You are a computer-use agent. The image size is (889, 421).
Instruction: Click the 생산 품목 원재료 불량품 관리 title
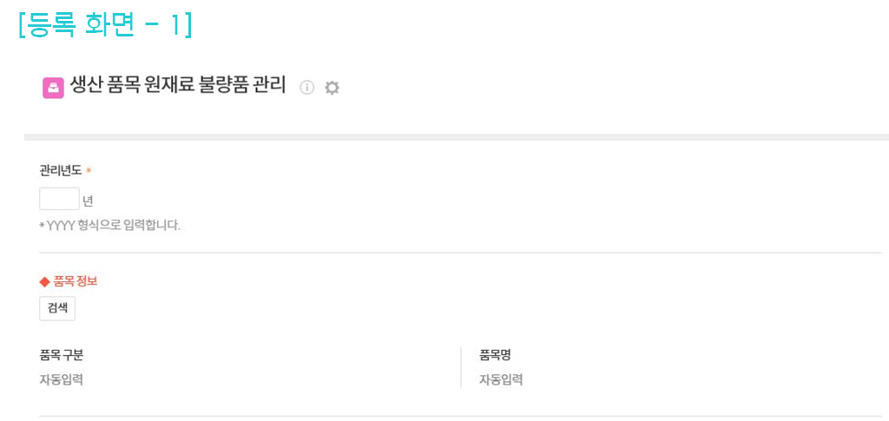tap(178, 86)
